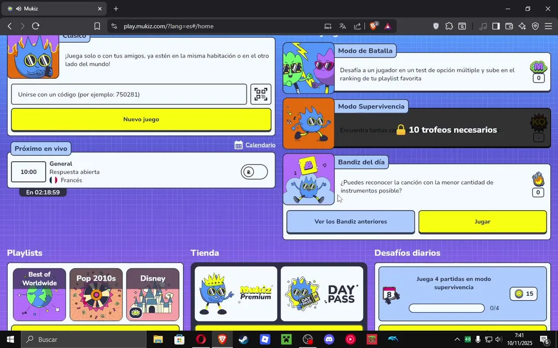The width and height of the screenshot is (558, 348).
Task: Click the Bandiz del día mascot image
Action: click(309, 179)
